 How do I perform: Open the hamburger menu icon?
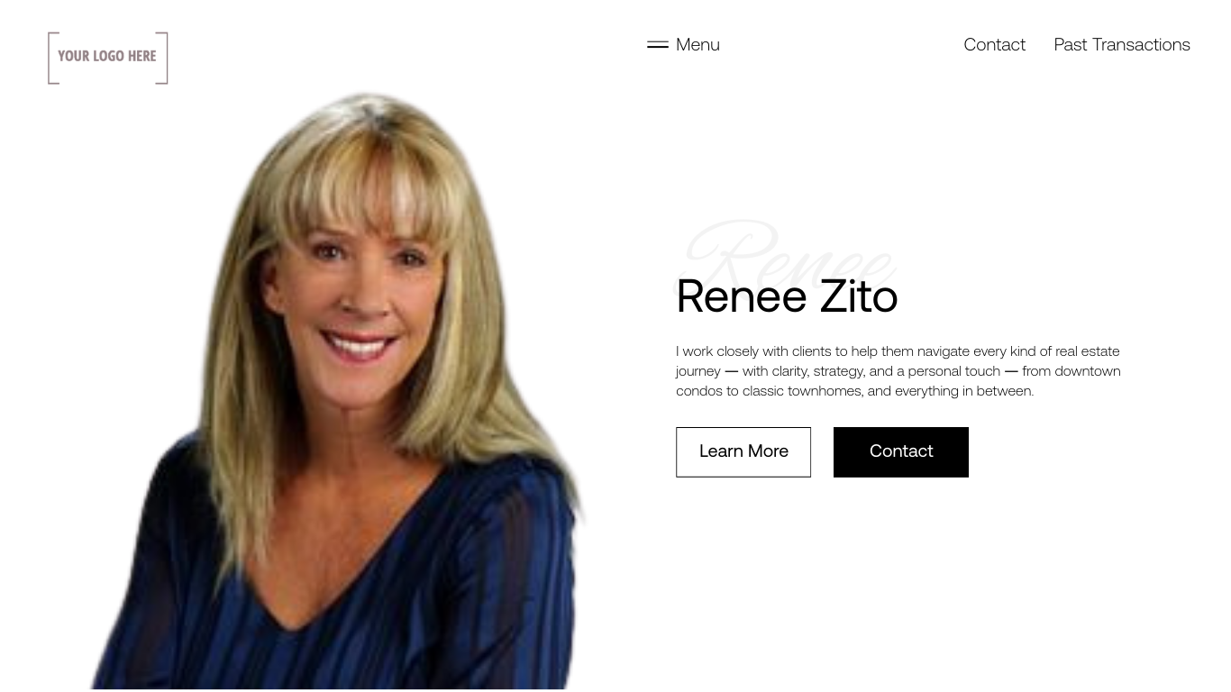coord(658,44)
